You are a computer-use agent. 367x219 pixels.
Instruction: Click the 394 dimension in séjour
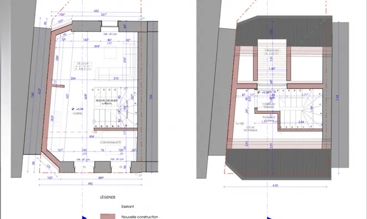[x=97, y=46]
